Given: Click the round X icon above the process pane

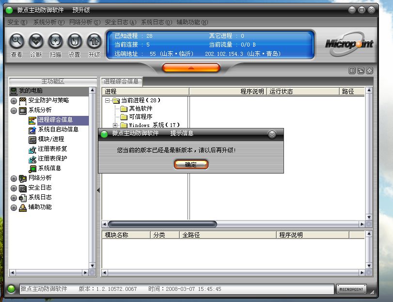Looking at the screenshot, I should (x=369, y=71).
